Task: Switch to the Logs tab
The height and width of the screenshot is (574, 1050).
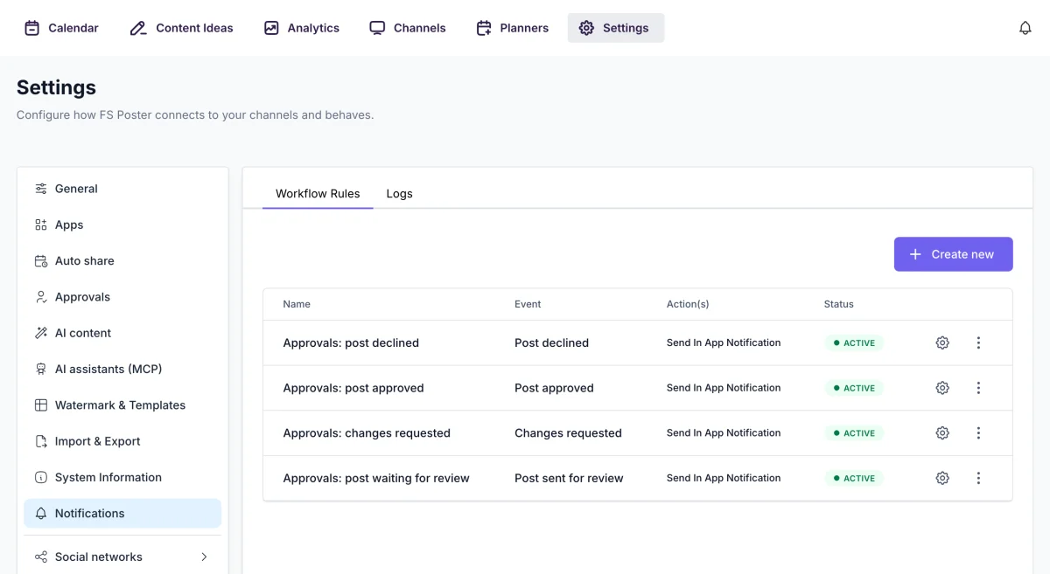Action: coord(399,194)
